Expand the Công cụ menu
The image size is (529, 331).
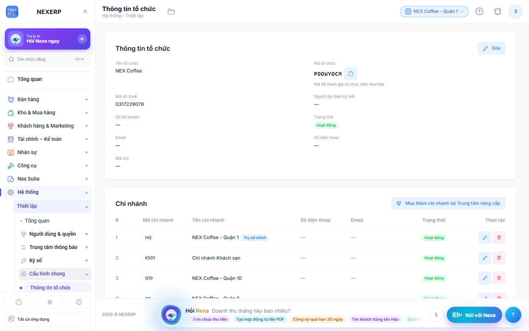(x=47, y=165)
